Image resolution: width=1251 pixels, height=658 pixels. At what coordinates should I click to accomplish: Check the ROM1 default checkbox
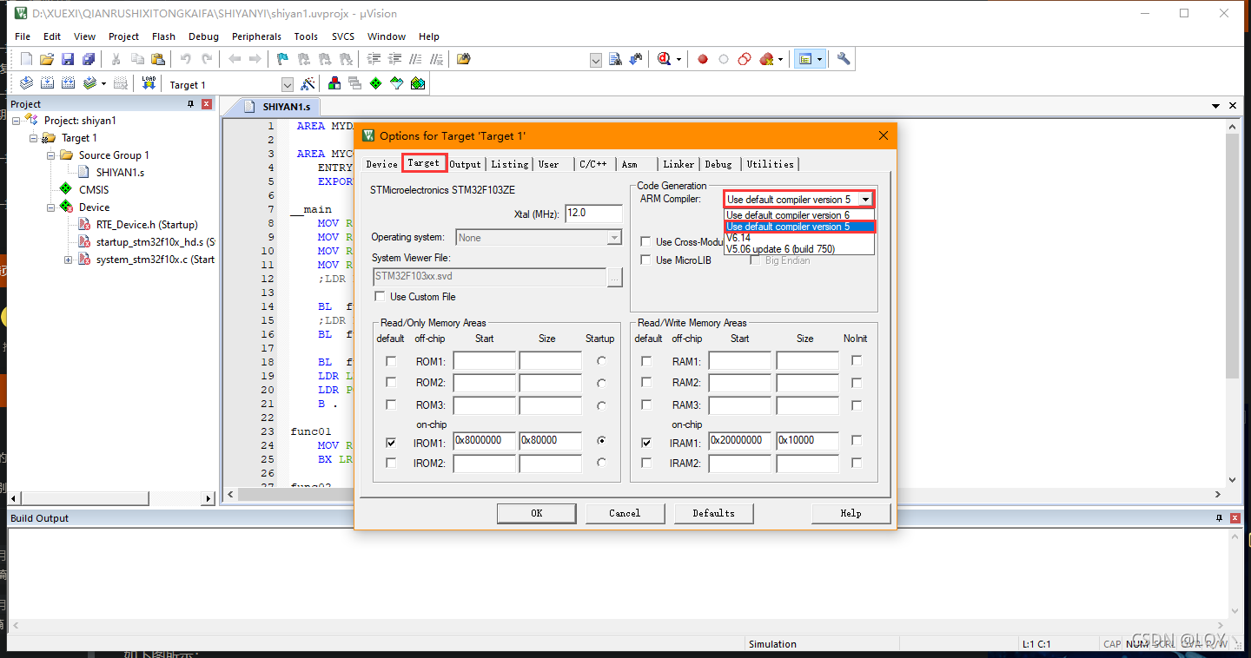point(391,361)
